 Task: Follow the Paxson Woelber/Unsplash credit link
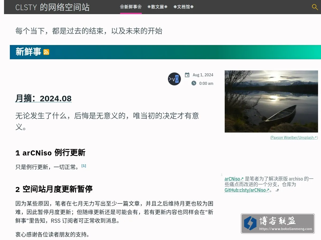point(294,138)
